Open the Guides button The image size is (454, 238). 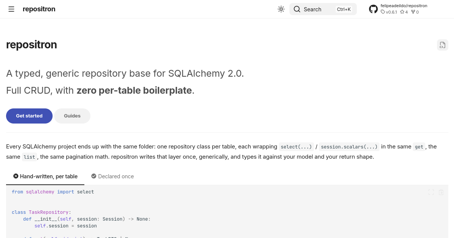pyautogui.click(x=72, y=116)
